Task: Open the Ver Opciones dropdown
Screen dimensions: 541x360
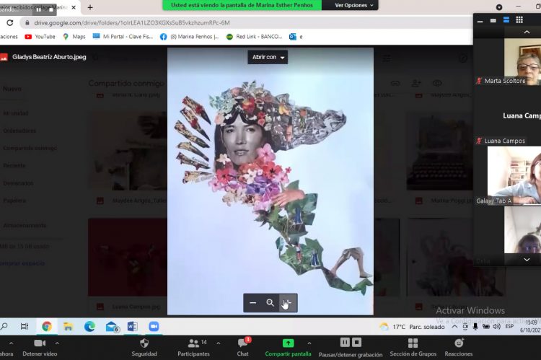Action: [354, 5]
